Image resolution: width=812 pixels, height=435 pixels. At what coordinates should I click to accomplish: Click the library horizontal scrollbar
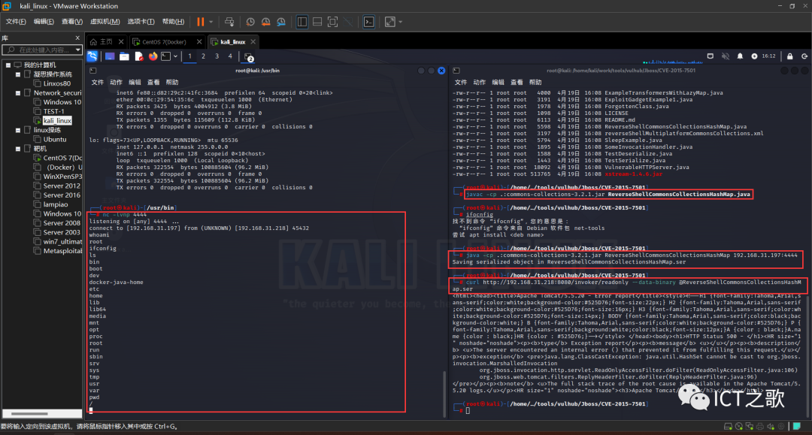tap(30, 414)
